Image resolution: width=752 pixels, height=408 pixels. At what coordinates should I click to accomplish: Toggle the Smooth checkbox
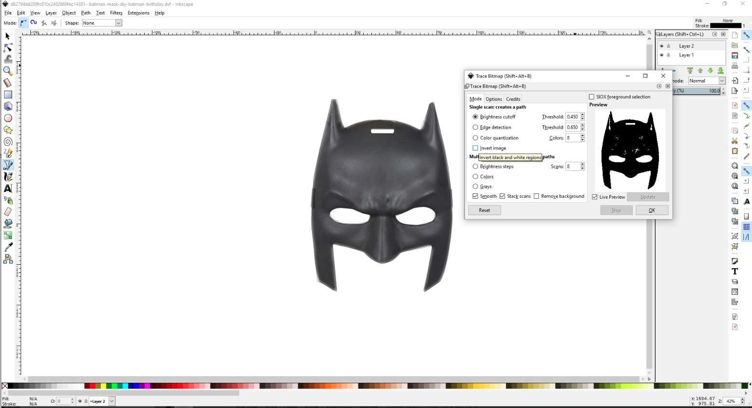[476, 196]
